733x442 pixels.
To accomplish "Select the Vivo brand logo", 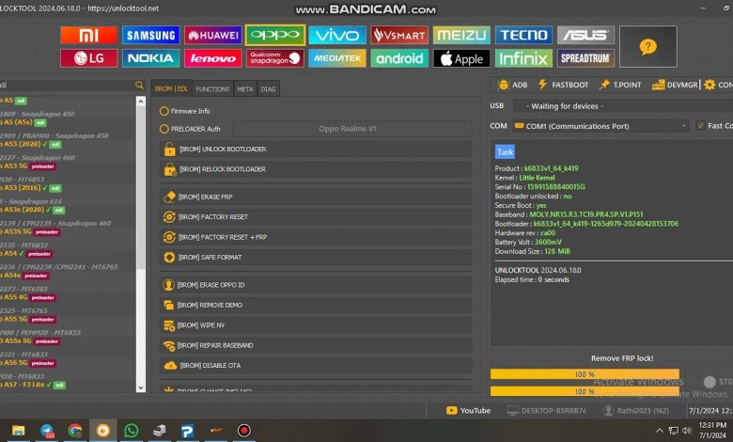I will pyautogui.click(x=337, y=35).
